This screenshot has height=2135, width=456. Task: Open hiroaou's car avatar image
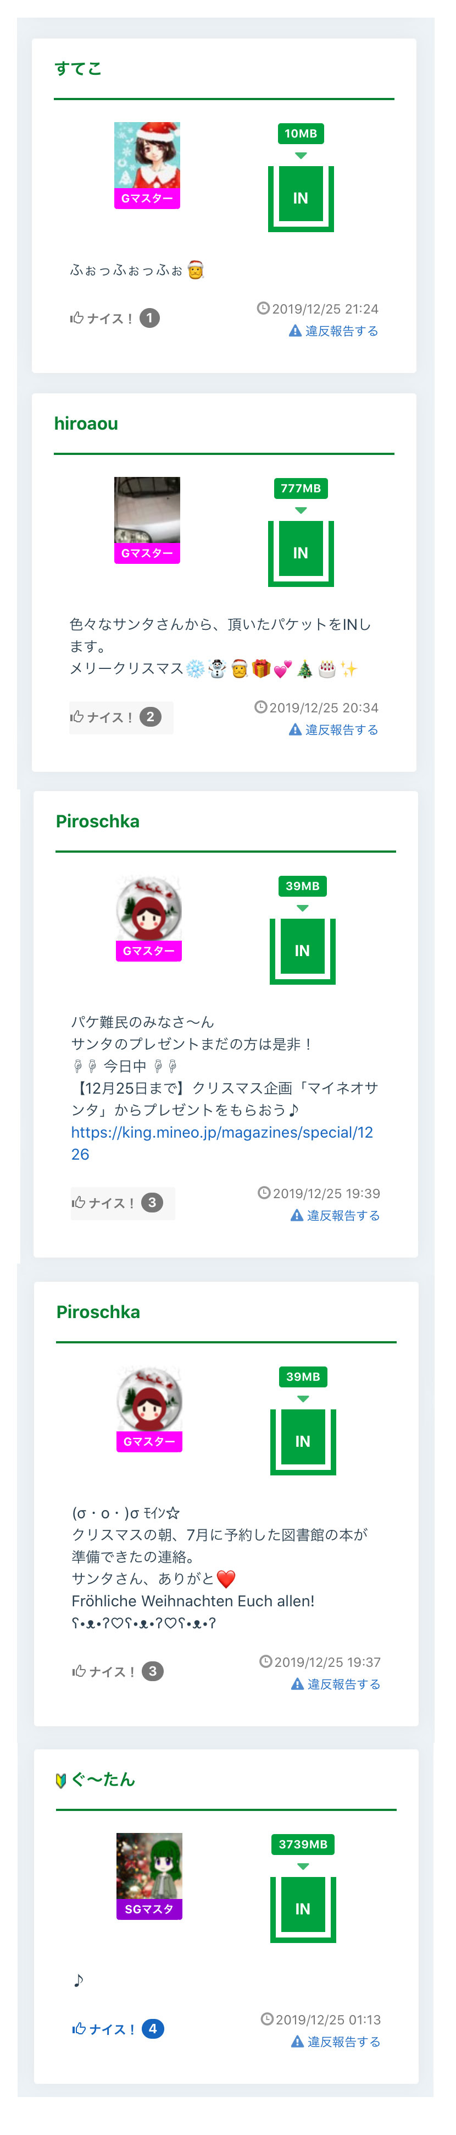point(147,511)
